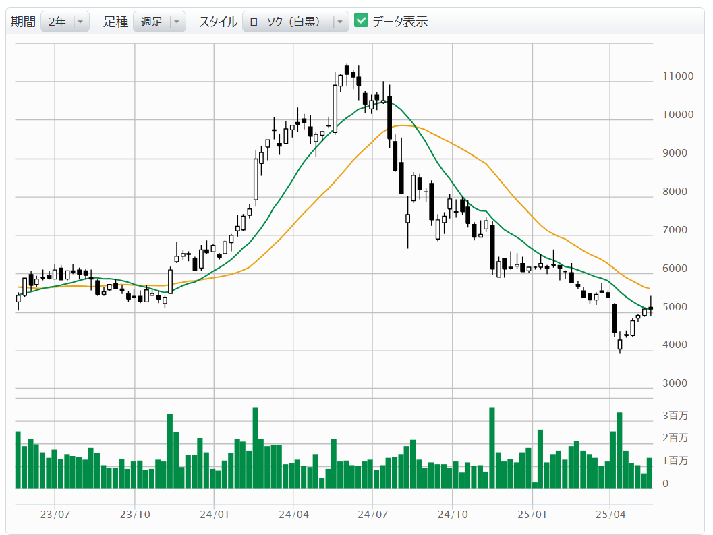The image size is (713, 535).
Task: Click the rightmost candlestick on the chart
Action: click(650, 308)
